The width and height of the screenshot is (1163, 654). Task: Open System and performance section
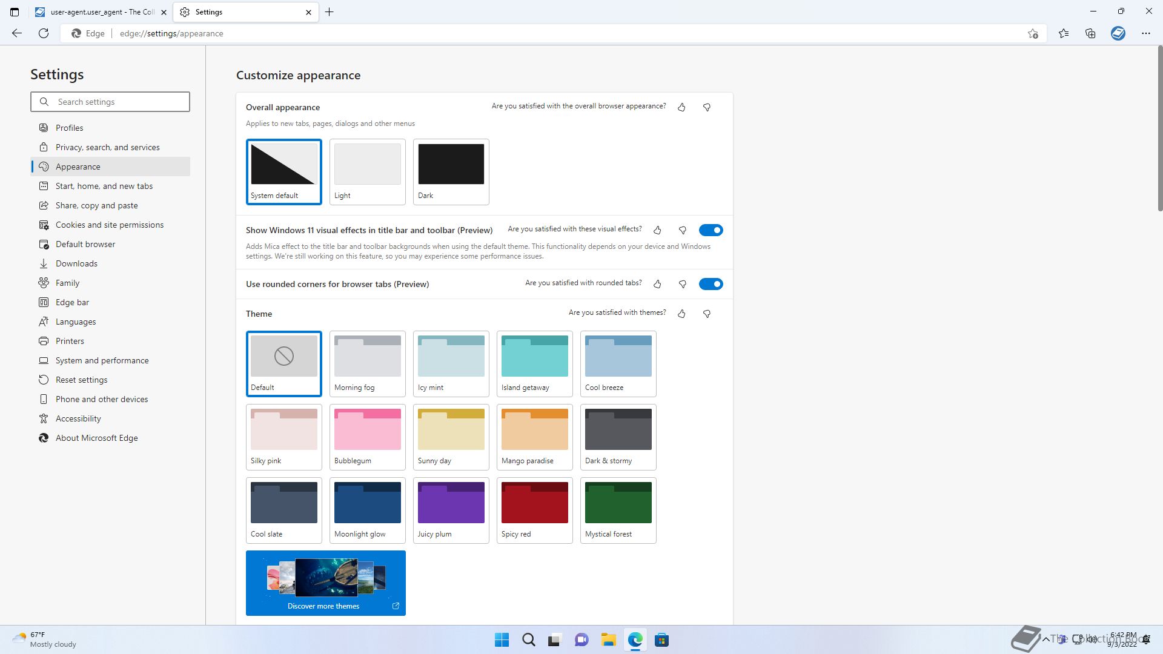pos(110,360)
